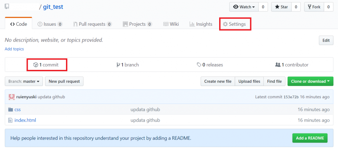The width and height of the screenshot is (338, 151).
Task: Open the ruienyuski author link
Action: point(26,97)
